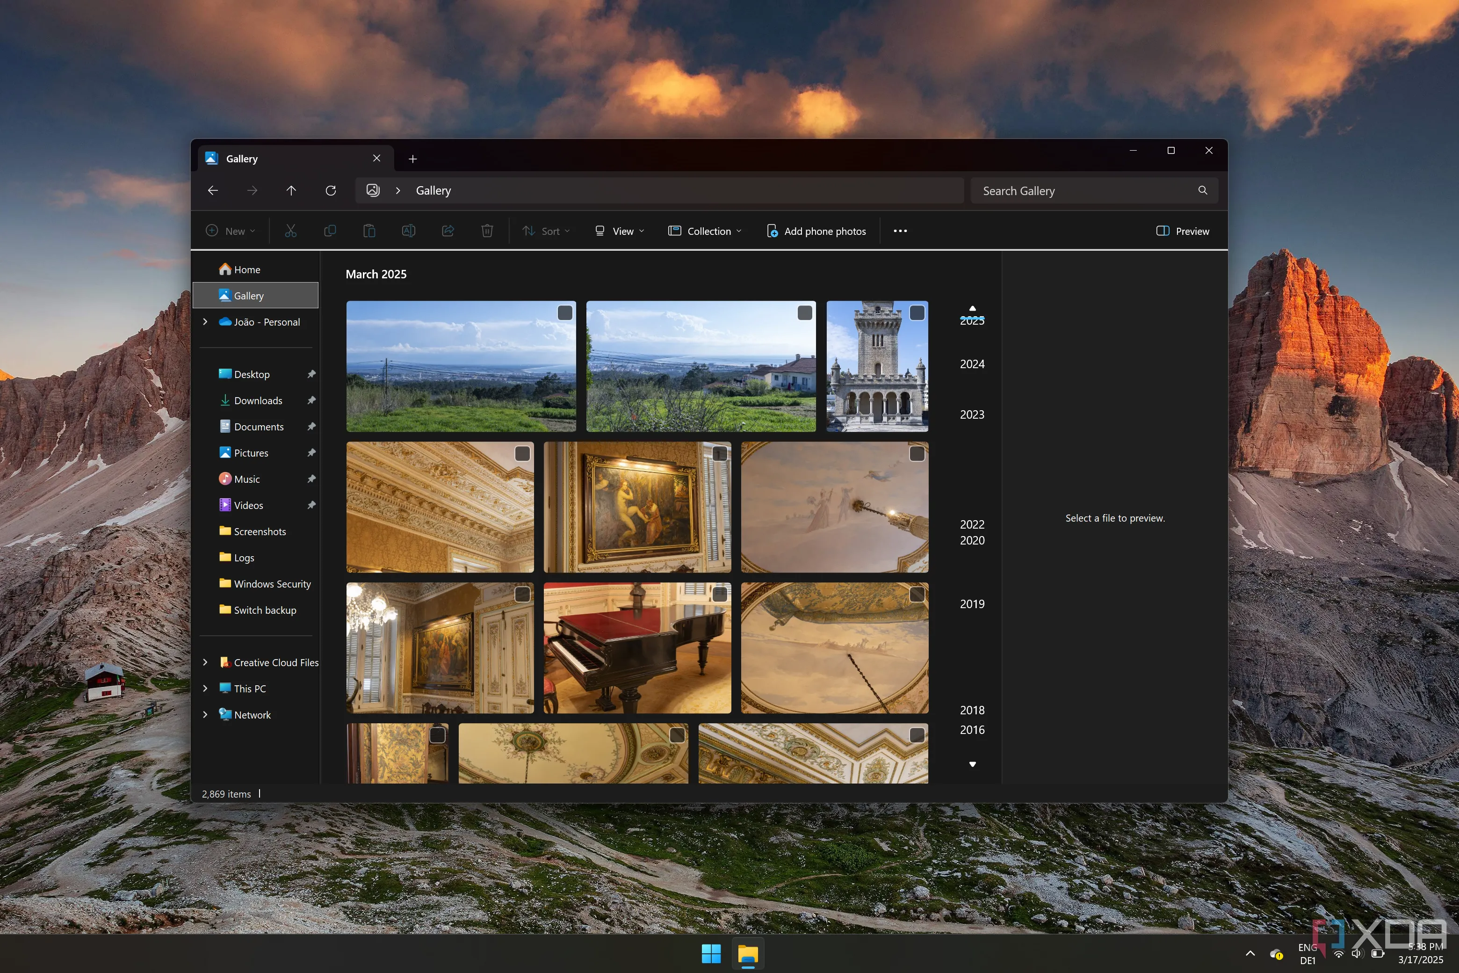
Task: Close the Gallery tab
Action: click(x=376, y=158)
